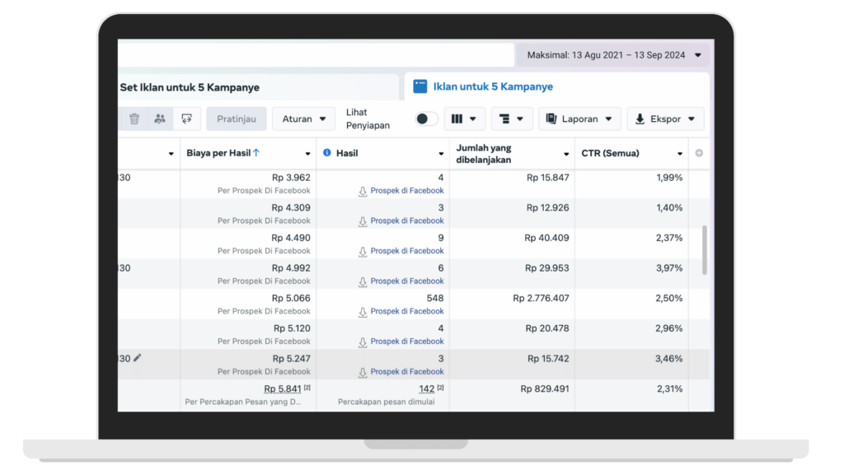Open the Ekspor dropdown menu
Screen dimensions: 844x474
(x=665, y=119)
